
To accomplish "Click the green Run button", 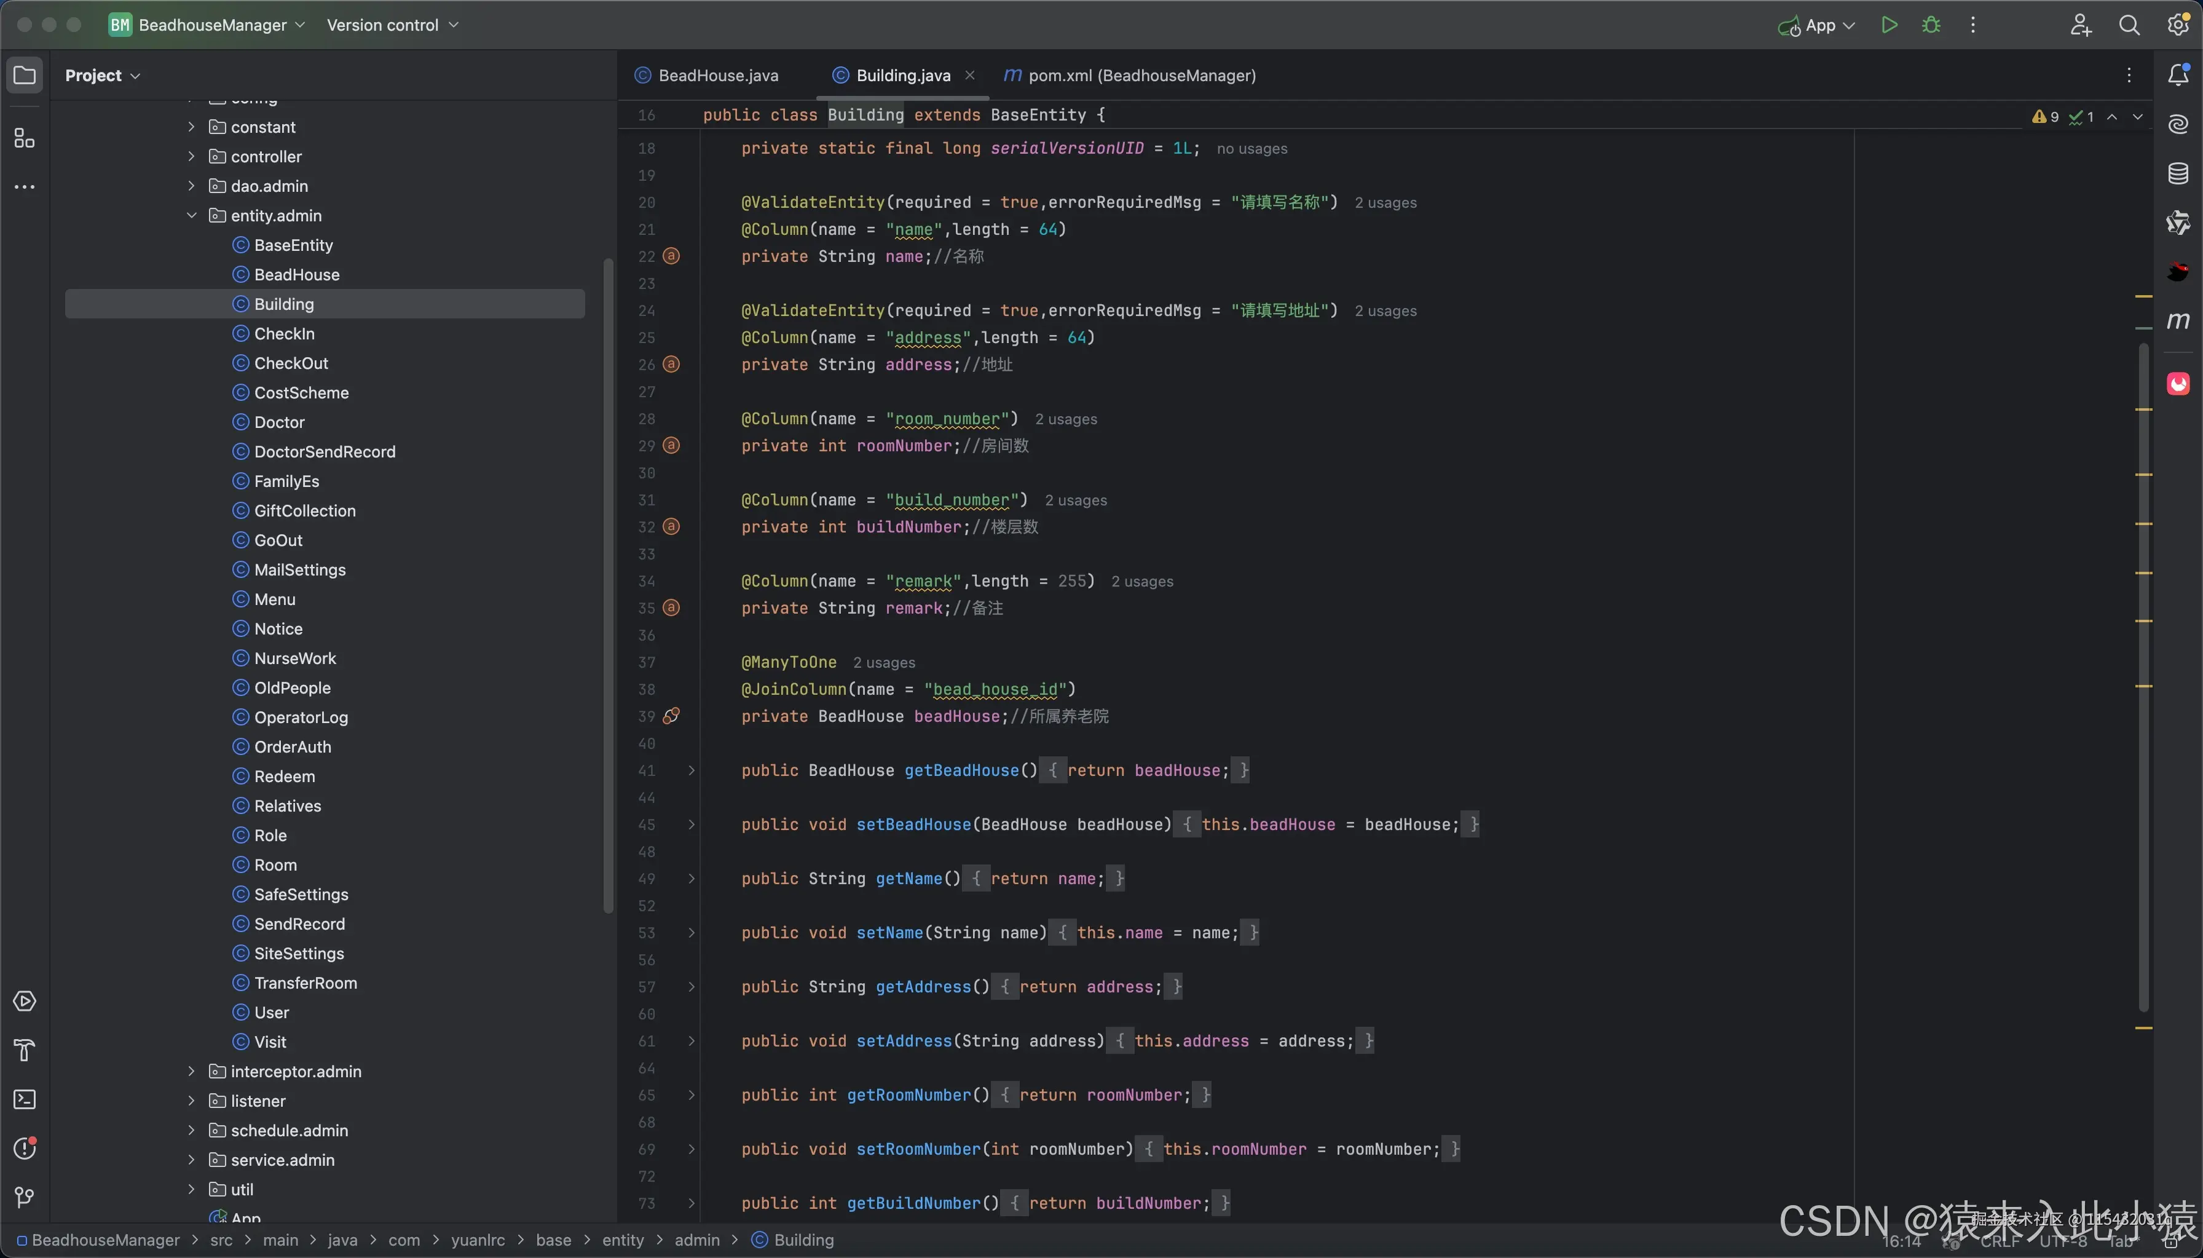I will (x=1889, y=25).
